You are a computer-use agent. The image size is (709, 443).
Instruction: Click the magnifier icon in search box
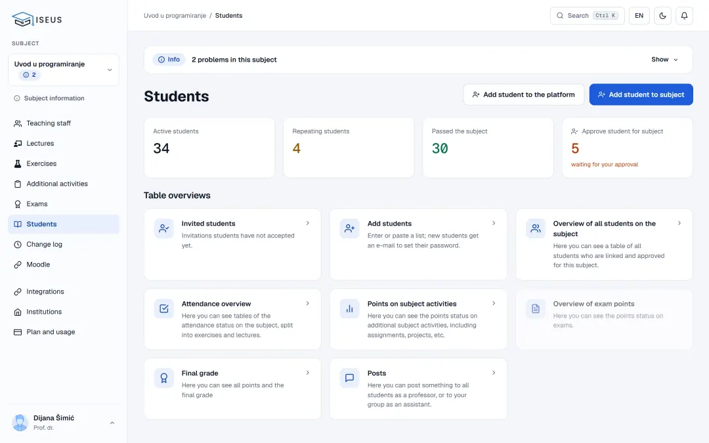pos(560,16)
